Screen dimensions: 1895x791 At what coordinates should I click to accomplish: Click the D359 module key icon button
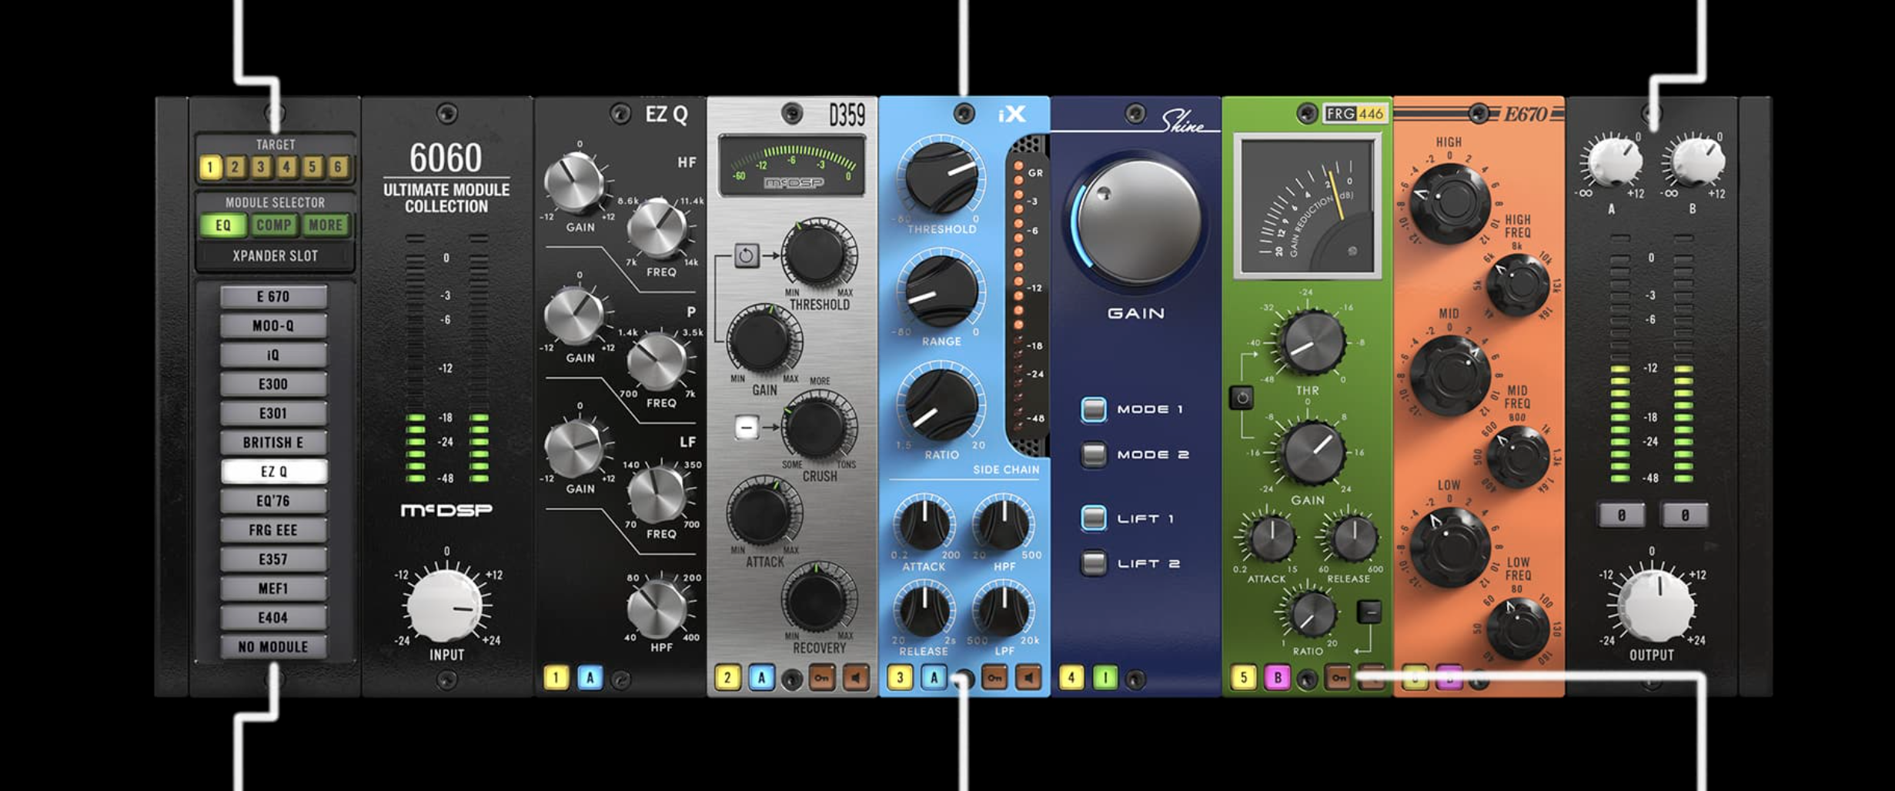pyautogui.click(x=822, y=678)
